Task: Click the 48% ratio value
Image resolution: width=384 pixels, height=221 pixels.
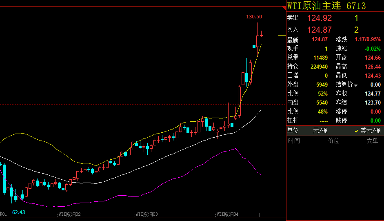Action: 323,112
